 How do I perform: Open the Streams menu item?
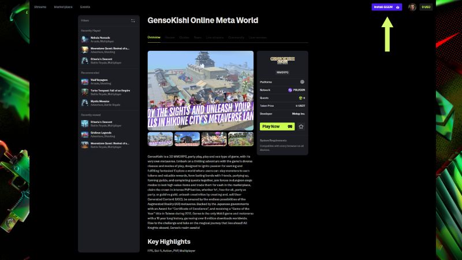pos(40,7)
